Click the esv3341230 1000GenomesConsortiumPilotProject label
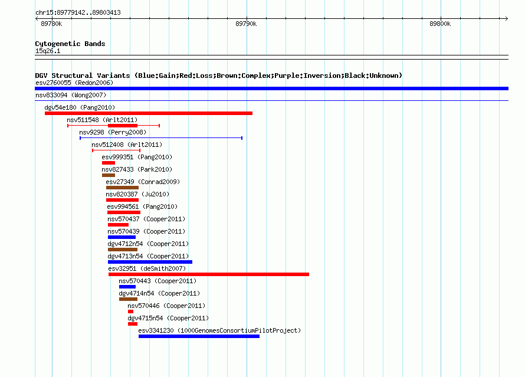This screenshot has height=377, width=525. (219, 330)
